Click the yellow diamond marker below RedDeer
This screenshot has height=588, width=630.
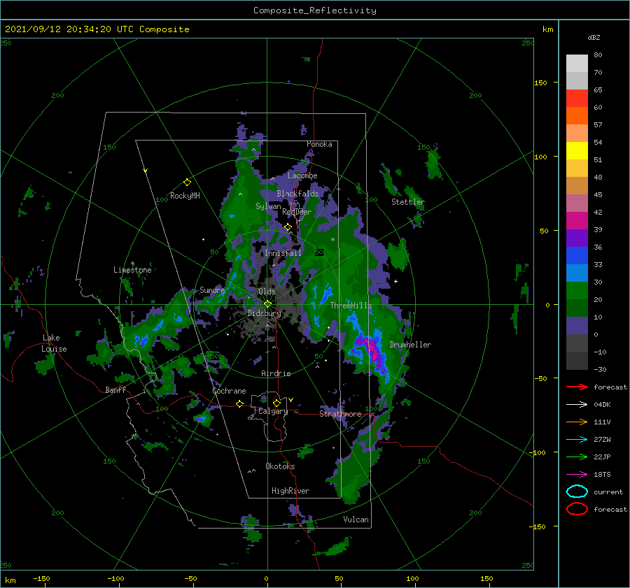click(x=288, y=227)
